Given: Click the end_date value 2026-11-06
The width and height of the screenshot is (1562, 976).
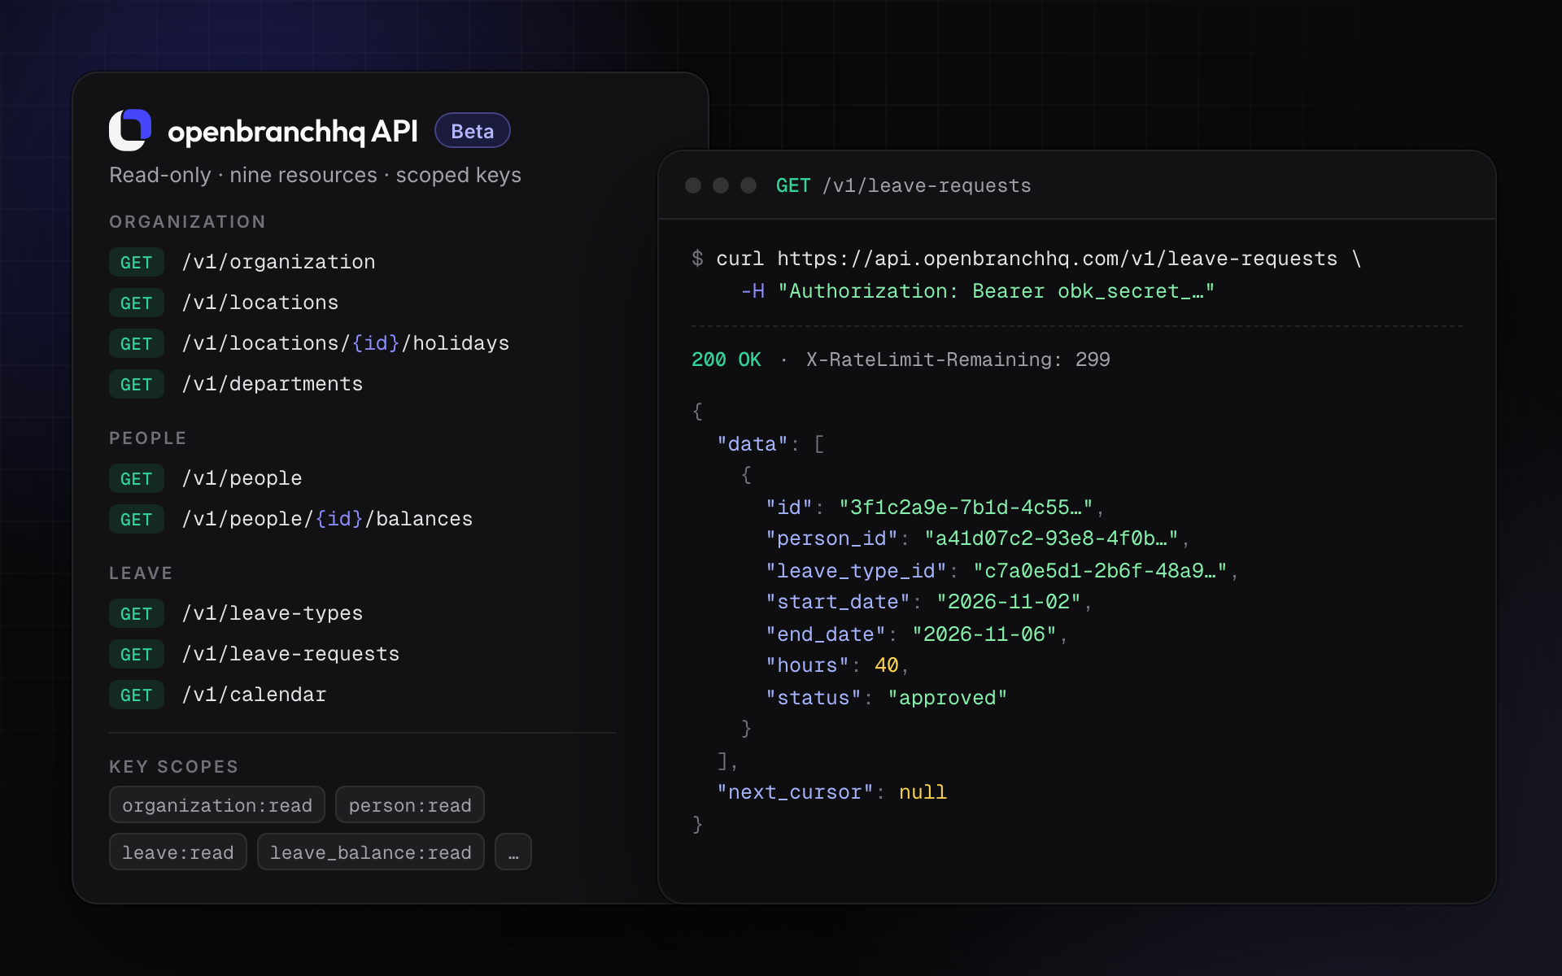Looking at the screenshot, I should [984, 634].
